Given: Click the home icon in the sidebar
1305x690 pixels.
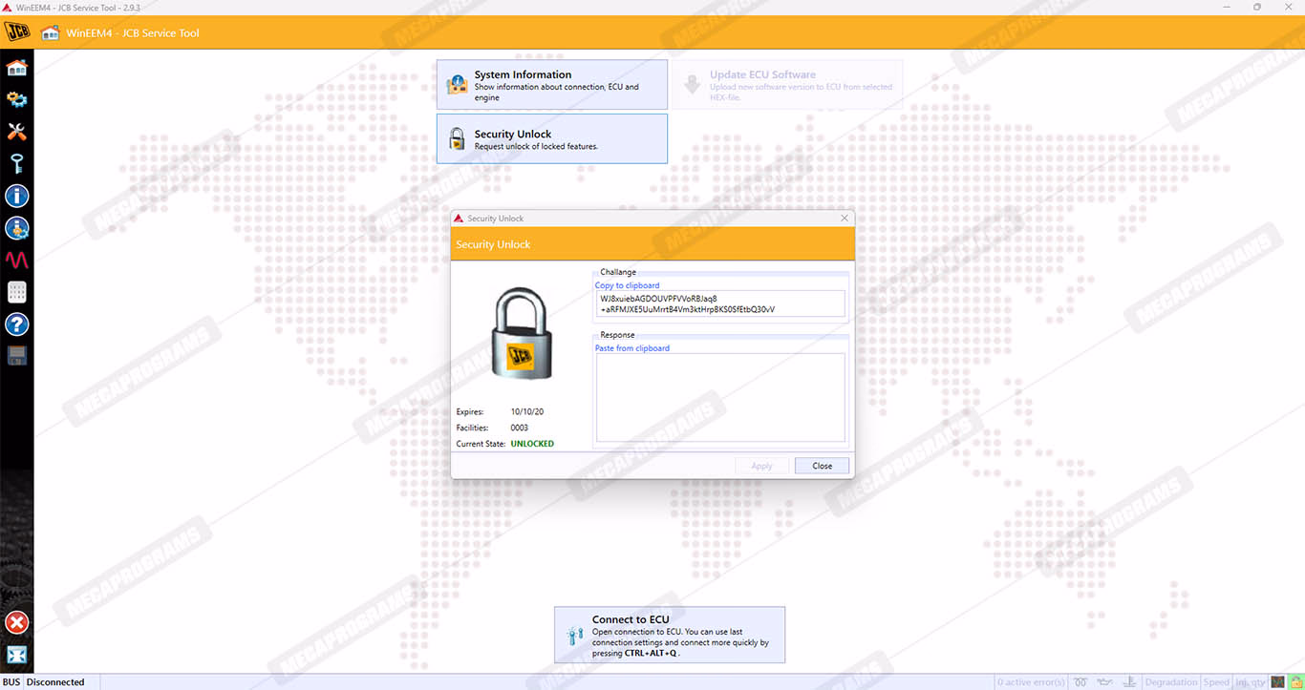Looking at the screenshot, I should point(16,68).
